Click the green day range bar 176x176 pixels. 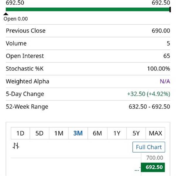pos(87,9)
